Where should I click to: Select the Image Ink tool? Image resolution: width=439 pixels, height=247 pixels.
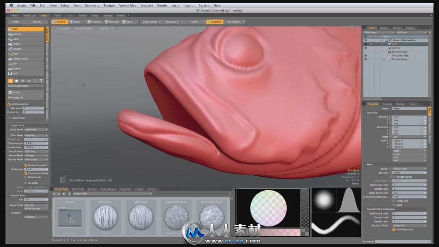[26, 97]
